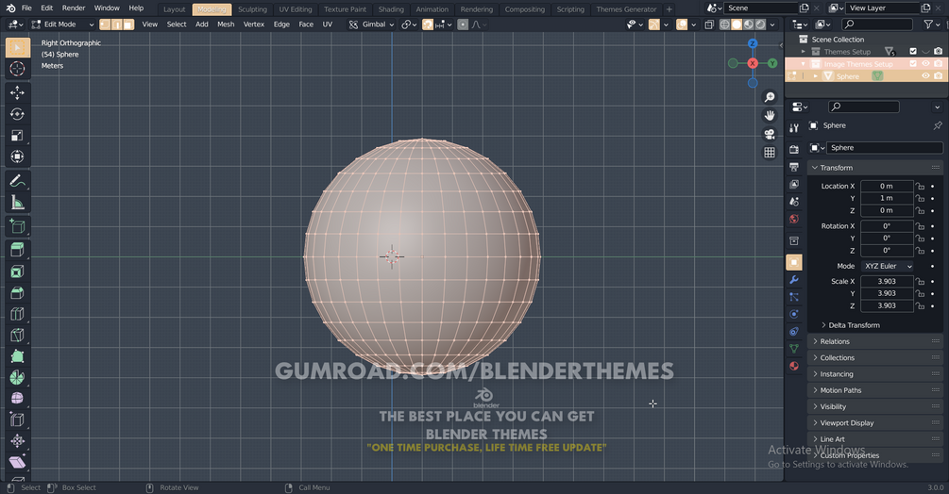Select the Knife tool
The height and width of the screenshot is (494, 949).
[18, 336]
